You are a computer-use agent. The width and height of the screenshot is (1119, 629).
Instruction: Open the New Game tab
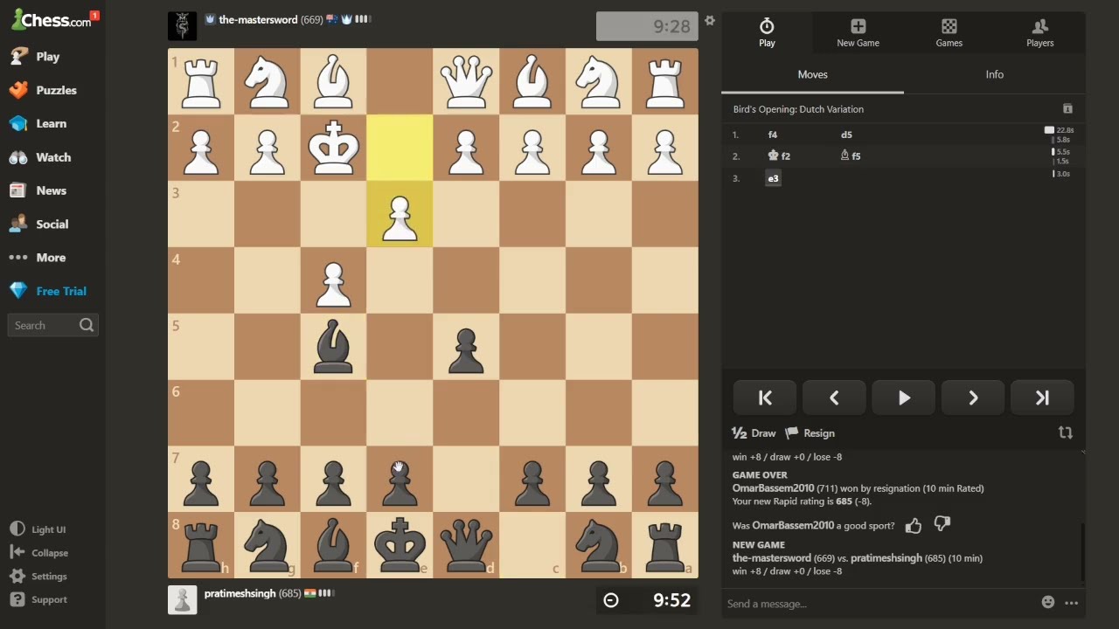[858, 32]
